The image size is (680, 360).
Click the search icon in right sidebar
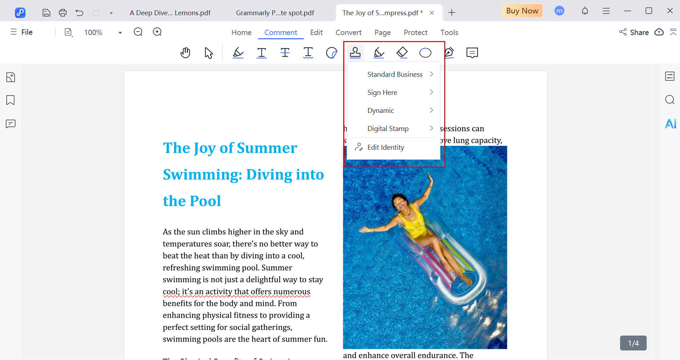click(x=669, y=100)
